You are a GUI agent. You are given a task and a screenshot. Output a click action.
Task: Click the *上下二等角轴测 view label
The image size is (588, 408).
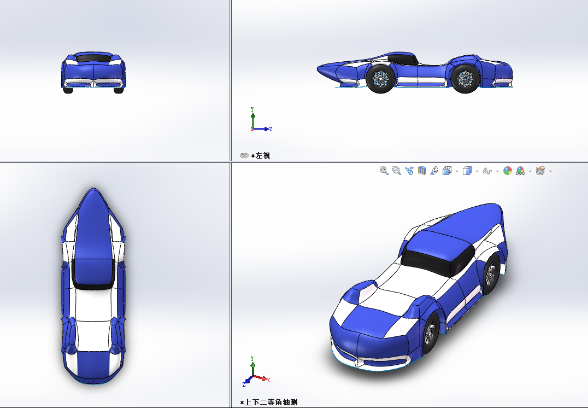pos(269,402)
